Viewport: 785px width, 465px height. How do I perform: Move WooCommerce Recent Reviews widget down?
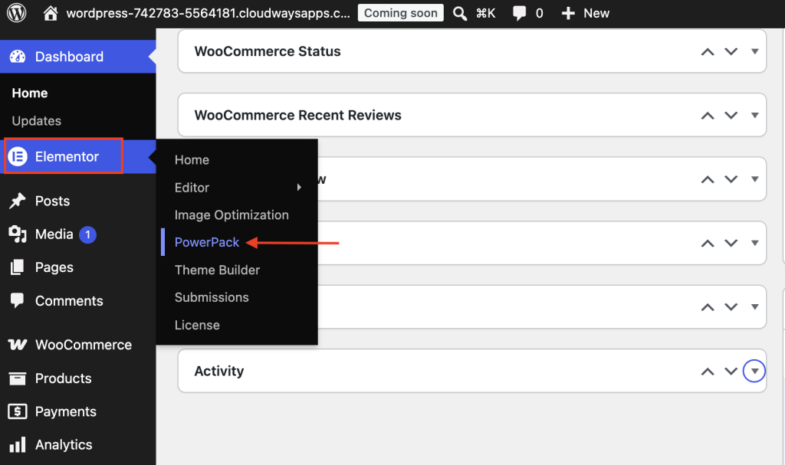(x=731, y=116)
